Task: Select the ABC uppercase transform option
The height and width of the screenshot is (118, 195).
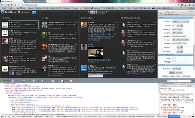Action: (178, 40)
